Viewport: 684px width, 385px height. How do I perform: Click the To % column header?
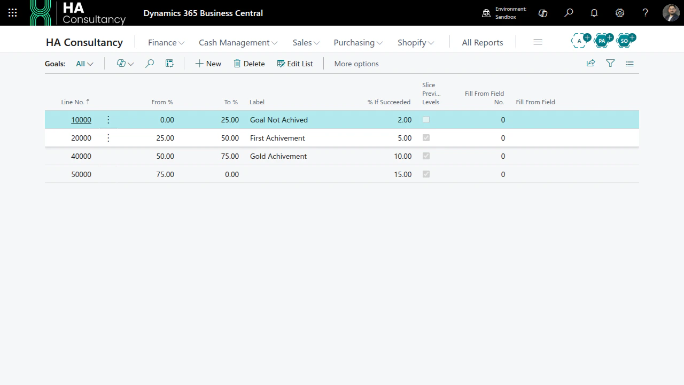tap(231, 102)
